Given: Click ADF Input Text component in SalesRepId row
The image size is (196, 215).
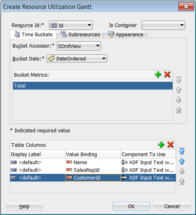Looking at the screenshot, I should (x=151, y=170).
